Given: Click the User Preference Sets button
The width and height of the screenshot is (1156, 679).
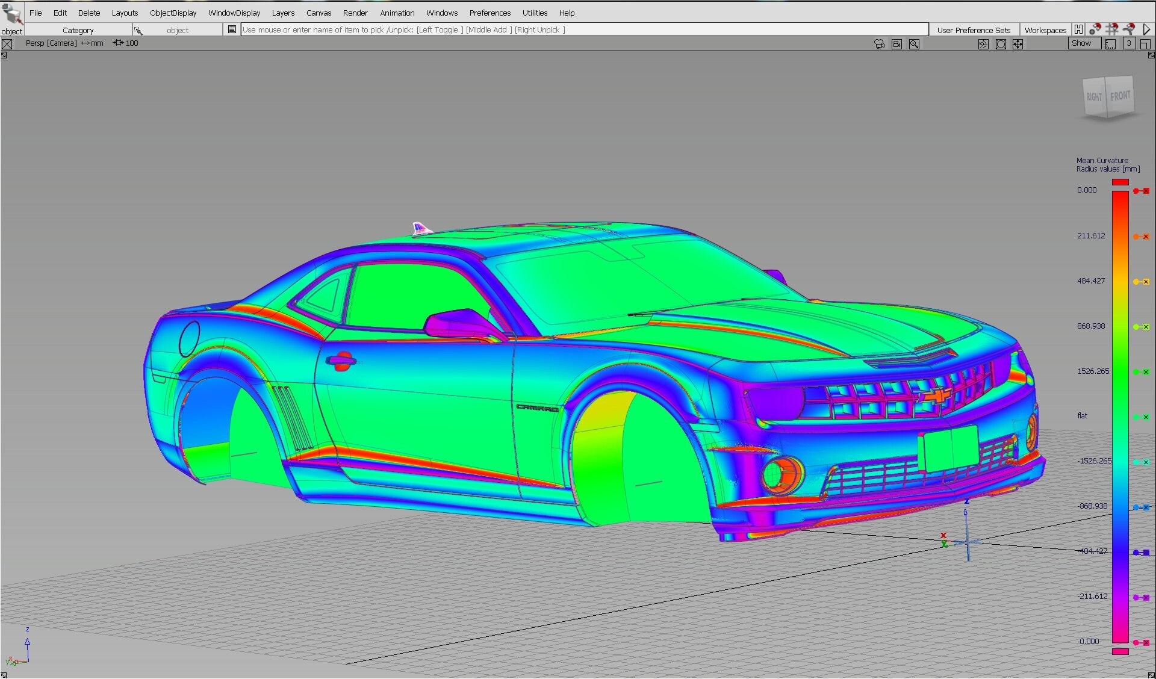Looking at the screenshot, I should [973, 30].
